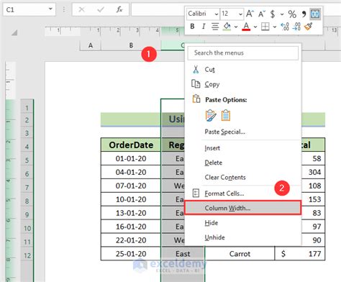
Task: Click the Name Box showing C1
Action: tap(25, 9)
